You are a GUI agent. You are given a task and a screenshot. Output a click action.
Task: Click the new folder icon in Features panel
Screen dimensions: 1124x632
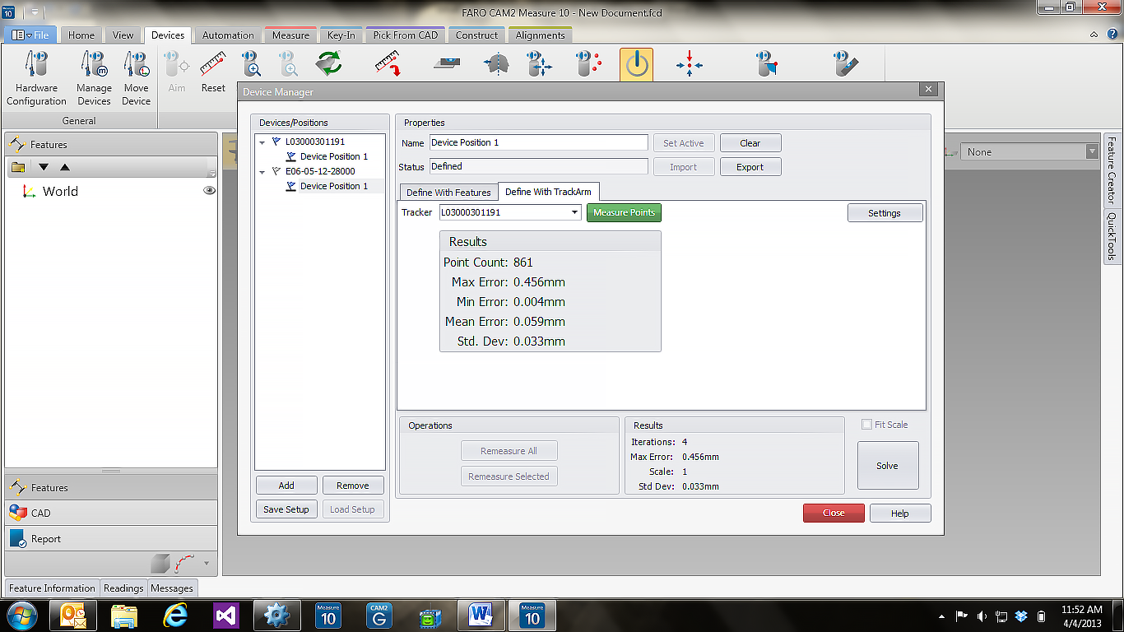[18, 168]
